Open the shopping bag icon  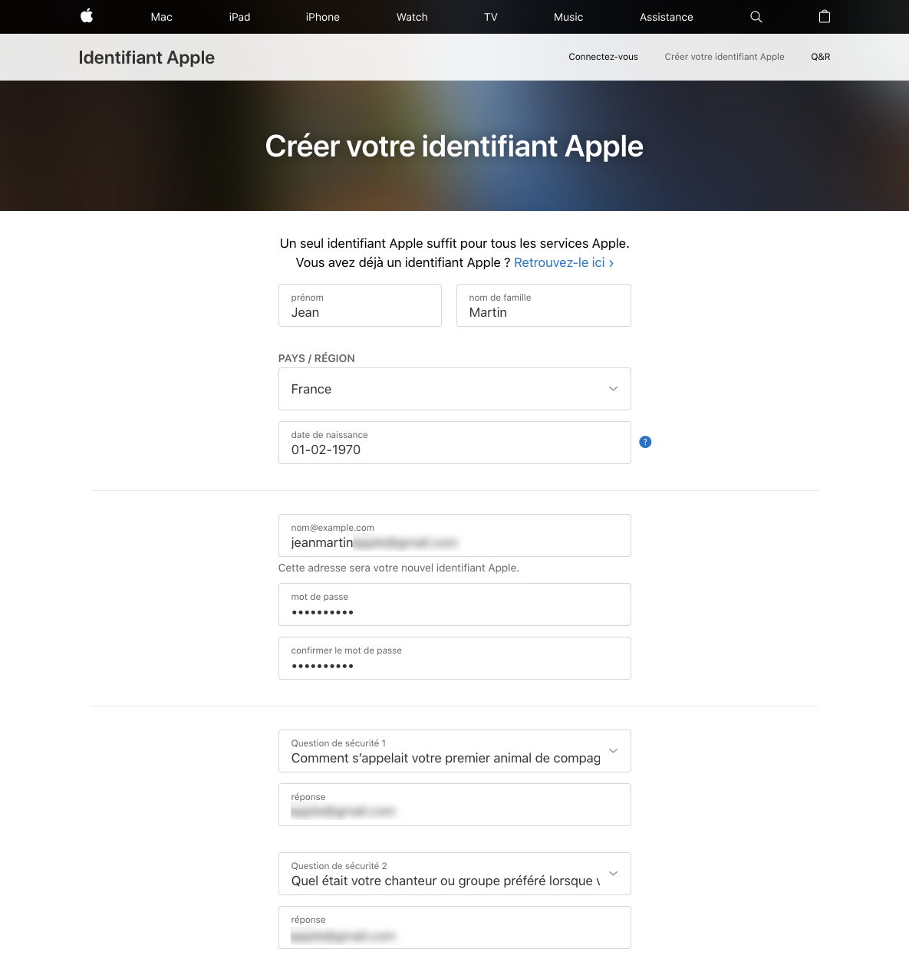(x=825, y=16)
